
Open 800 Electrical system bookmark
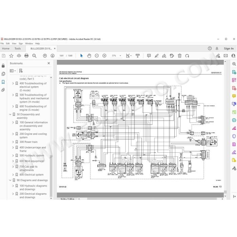pyautogui.click(x=31, y=175)
